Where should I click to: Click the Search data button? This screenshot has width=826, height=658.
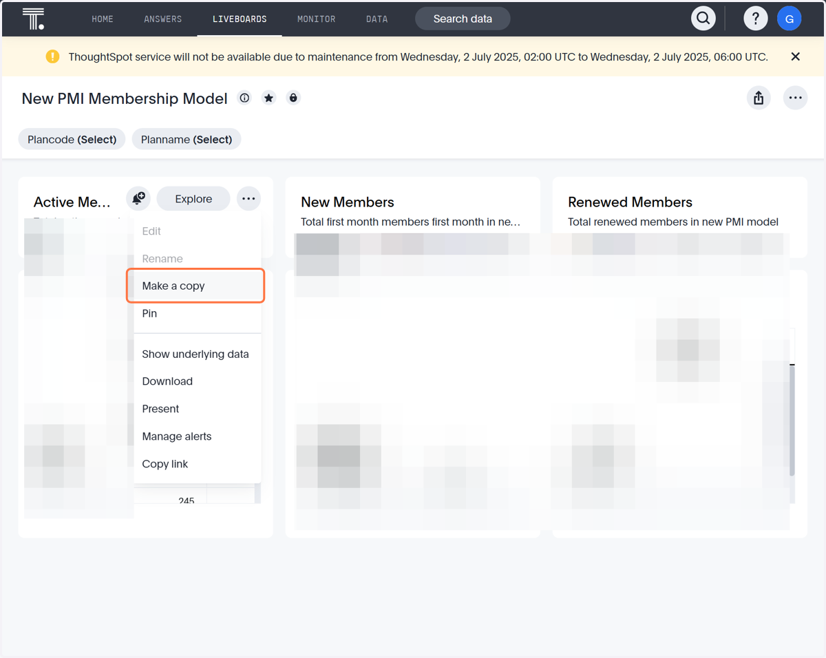463,19
